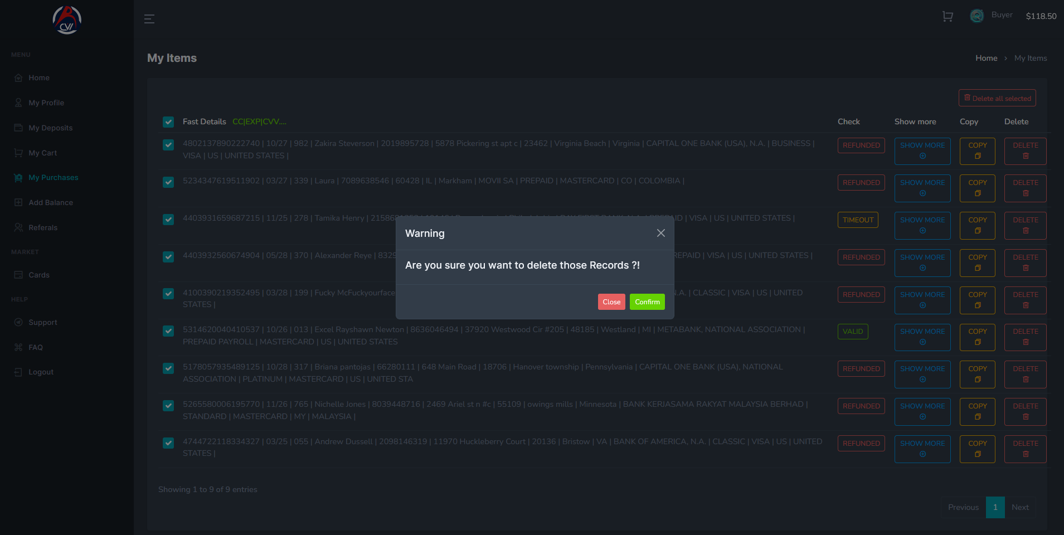Click the Warning title in the dialog
This screenshot has width=1064, height=535.
pos(425,234)
